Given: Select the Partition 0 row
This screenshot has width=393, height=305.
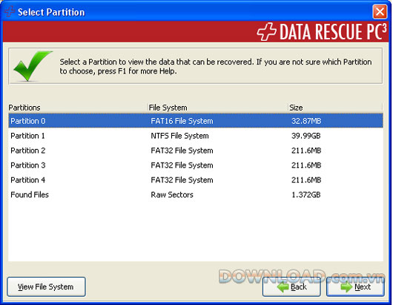Looking at the screenshot, I should point(196,121).
